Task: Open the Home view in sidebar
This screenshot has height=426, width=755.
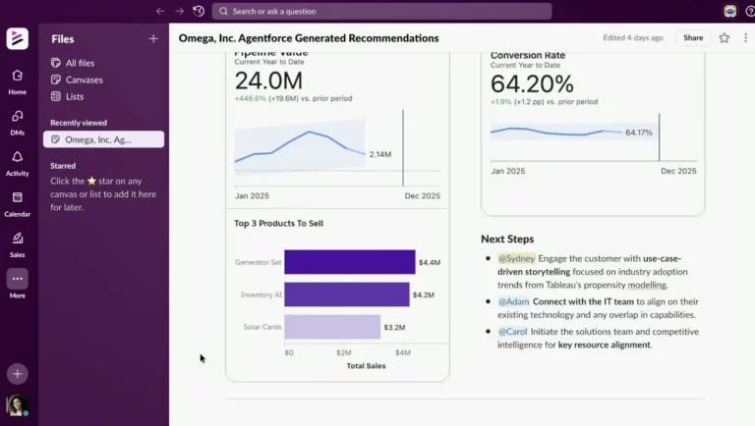Action: click(x=18, y=80)
